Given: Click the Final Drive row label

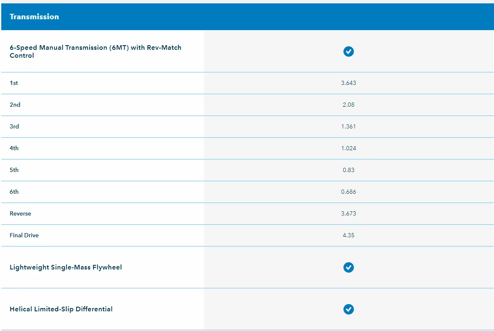Looking at the screenshot, I should pos(24,236).
